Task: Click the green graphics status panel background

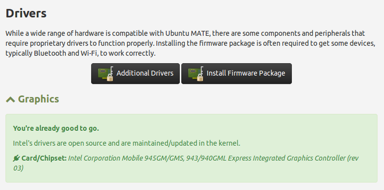Action: pyautogui.click(x=191, y=148)
